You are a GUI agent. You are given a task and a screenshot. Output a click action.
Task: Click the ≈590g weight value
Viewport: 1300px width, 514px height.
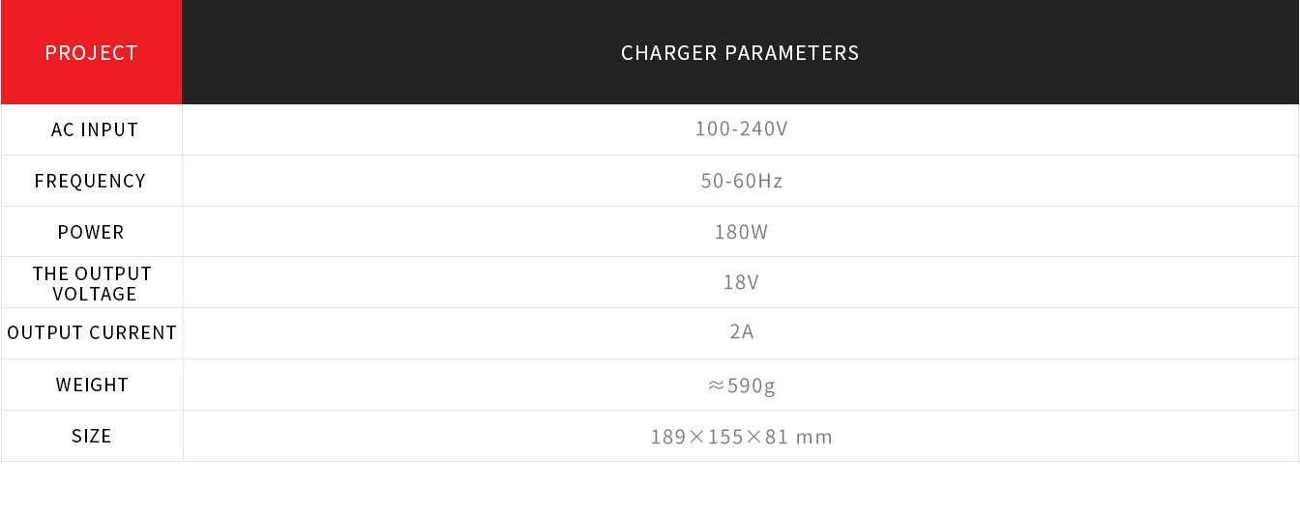coord(741,385)
